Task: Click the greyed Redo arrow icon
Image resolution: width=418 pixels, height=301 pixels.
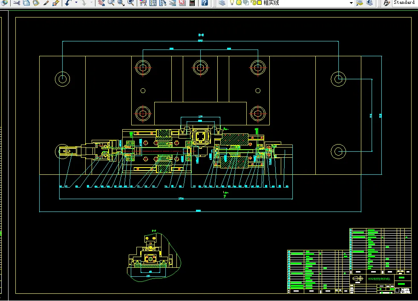Action: [x=84, y=3]
